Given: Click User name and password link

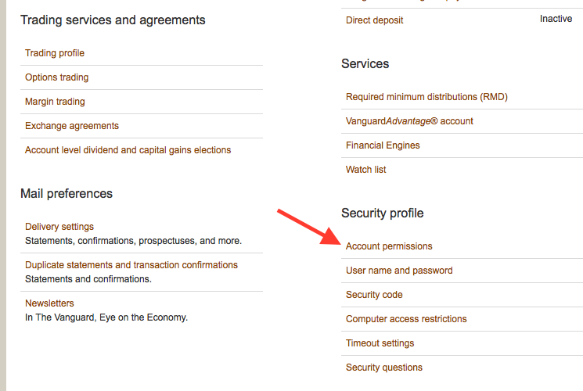Looking at the screenshot, I should point(399,271).
